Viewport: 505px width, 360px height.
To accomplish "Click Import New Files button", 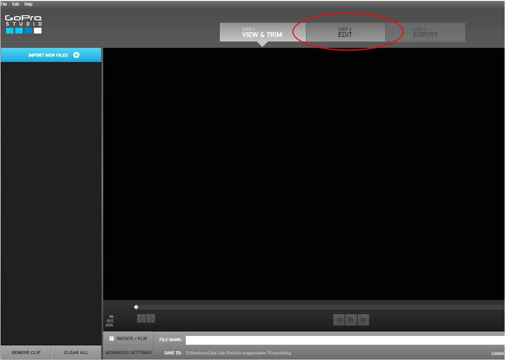I will click(51, 55).
